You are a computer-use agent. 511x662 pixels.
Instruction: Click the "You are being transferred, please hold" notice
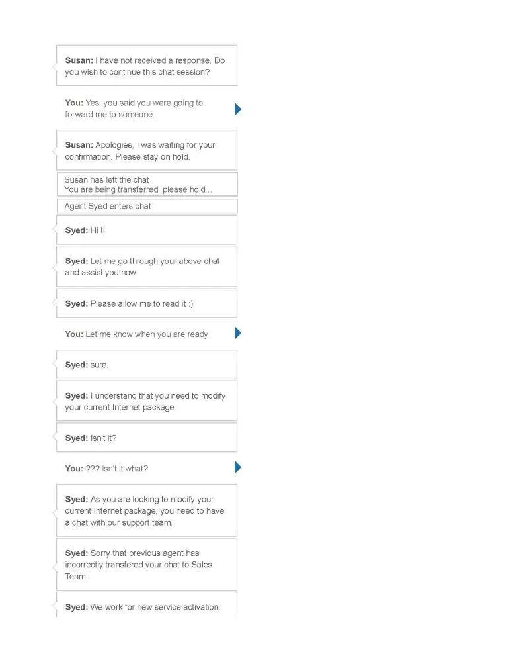coord(138,189)
